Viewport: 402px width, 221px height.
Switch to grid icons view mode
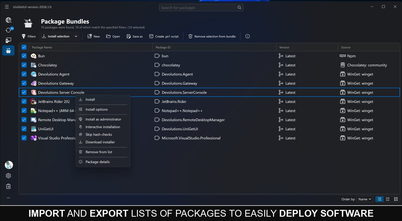[x=396, y=199]
